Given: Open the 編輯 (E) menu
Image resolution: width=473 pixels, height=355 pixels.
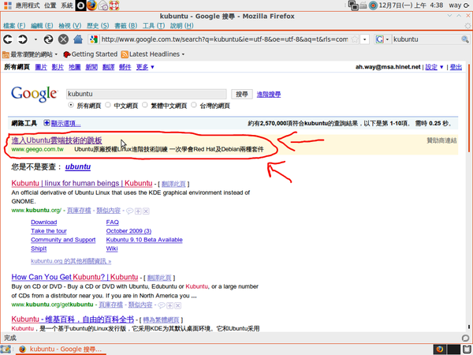Looking at the screenshot, I should pyautogui.click(x=42, y=26).
